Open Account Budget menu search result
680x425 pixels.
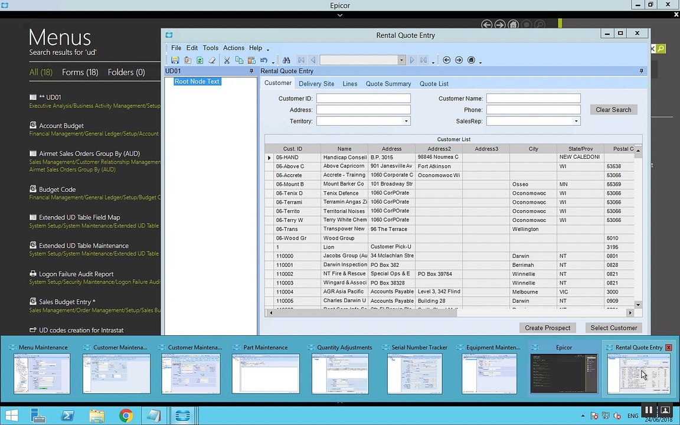(x=61, y=126)
